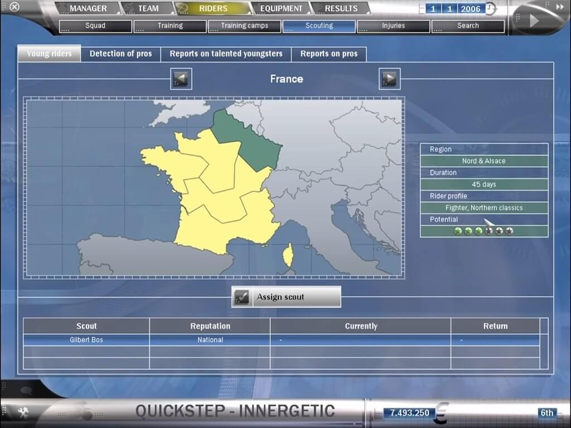
Task: Open Reports on pros tab
Action: coord(329,54)
